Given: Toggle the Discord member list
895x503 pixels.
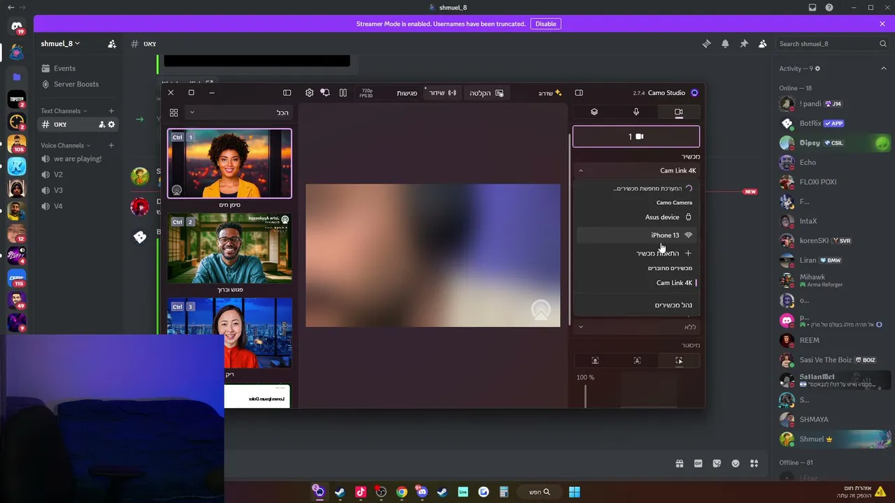Looking at the screenshot, I should tap(763, 43).
